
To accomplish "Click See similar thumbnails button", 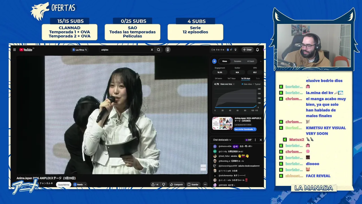I will pyautogui.click(x=245, y=129).
